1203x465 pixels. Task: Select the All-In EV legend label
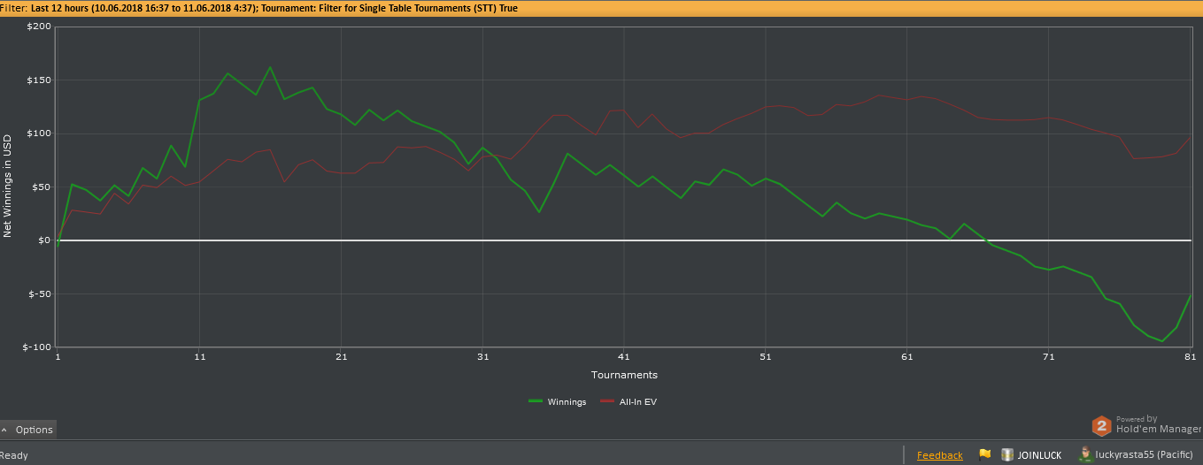coord(637,402)
